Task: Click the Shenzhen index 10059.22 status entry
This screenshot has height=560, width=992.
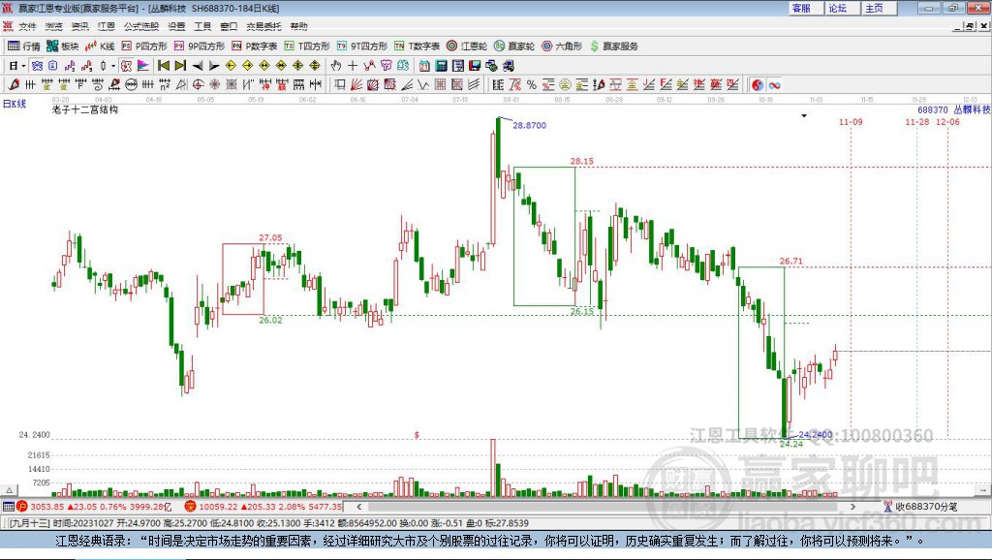Action: tap(264, 506)
